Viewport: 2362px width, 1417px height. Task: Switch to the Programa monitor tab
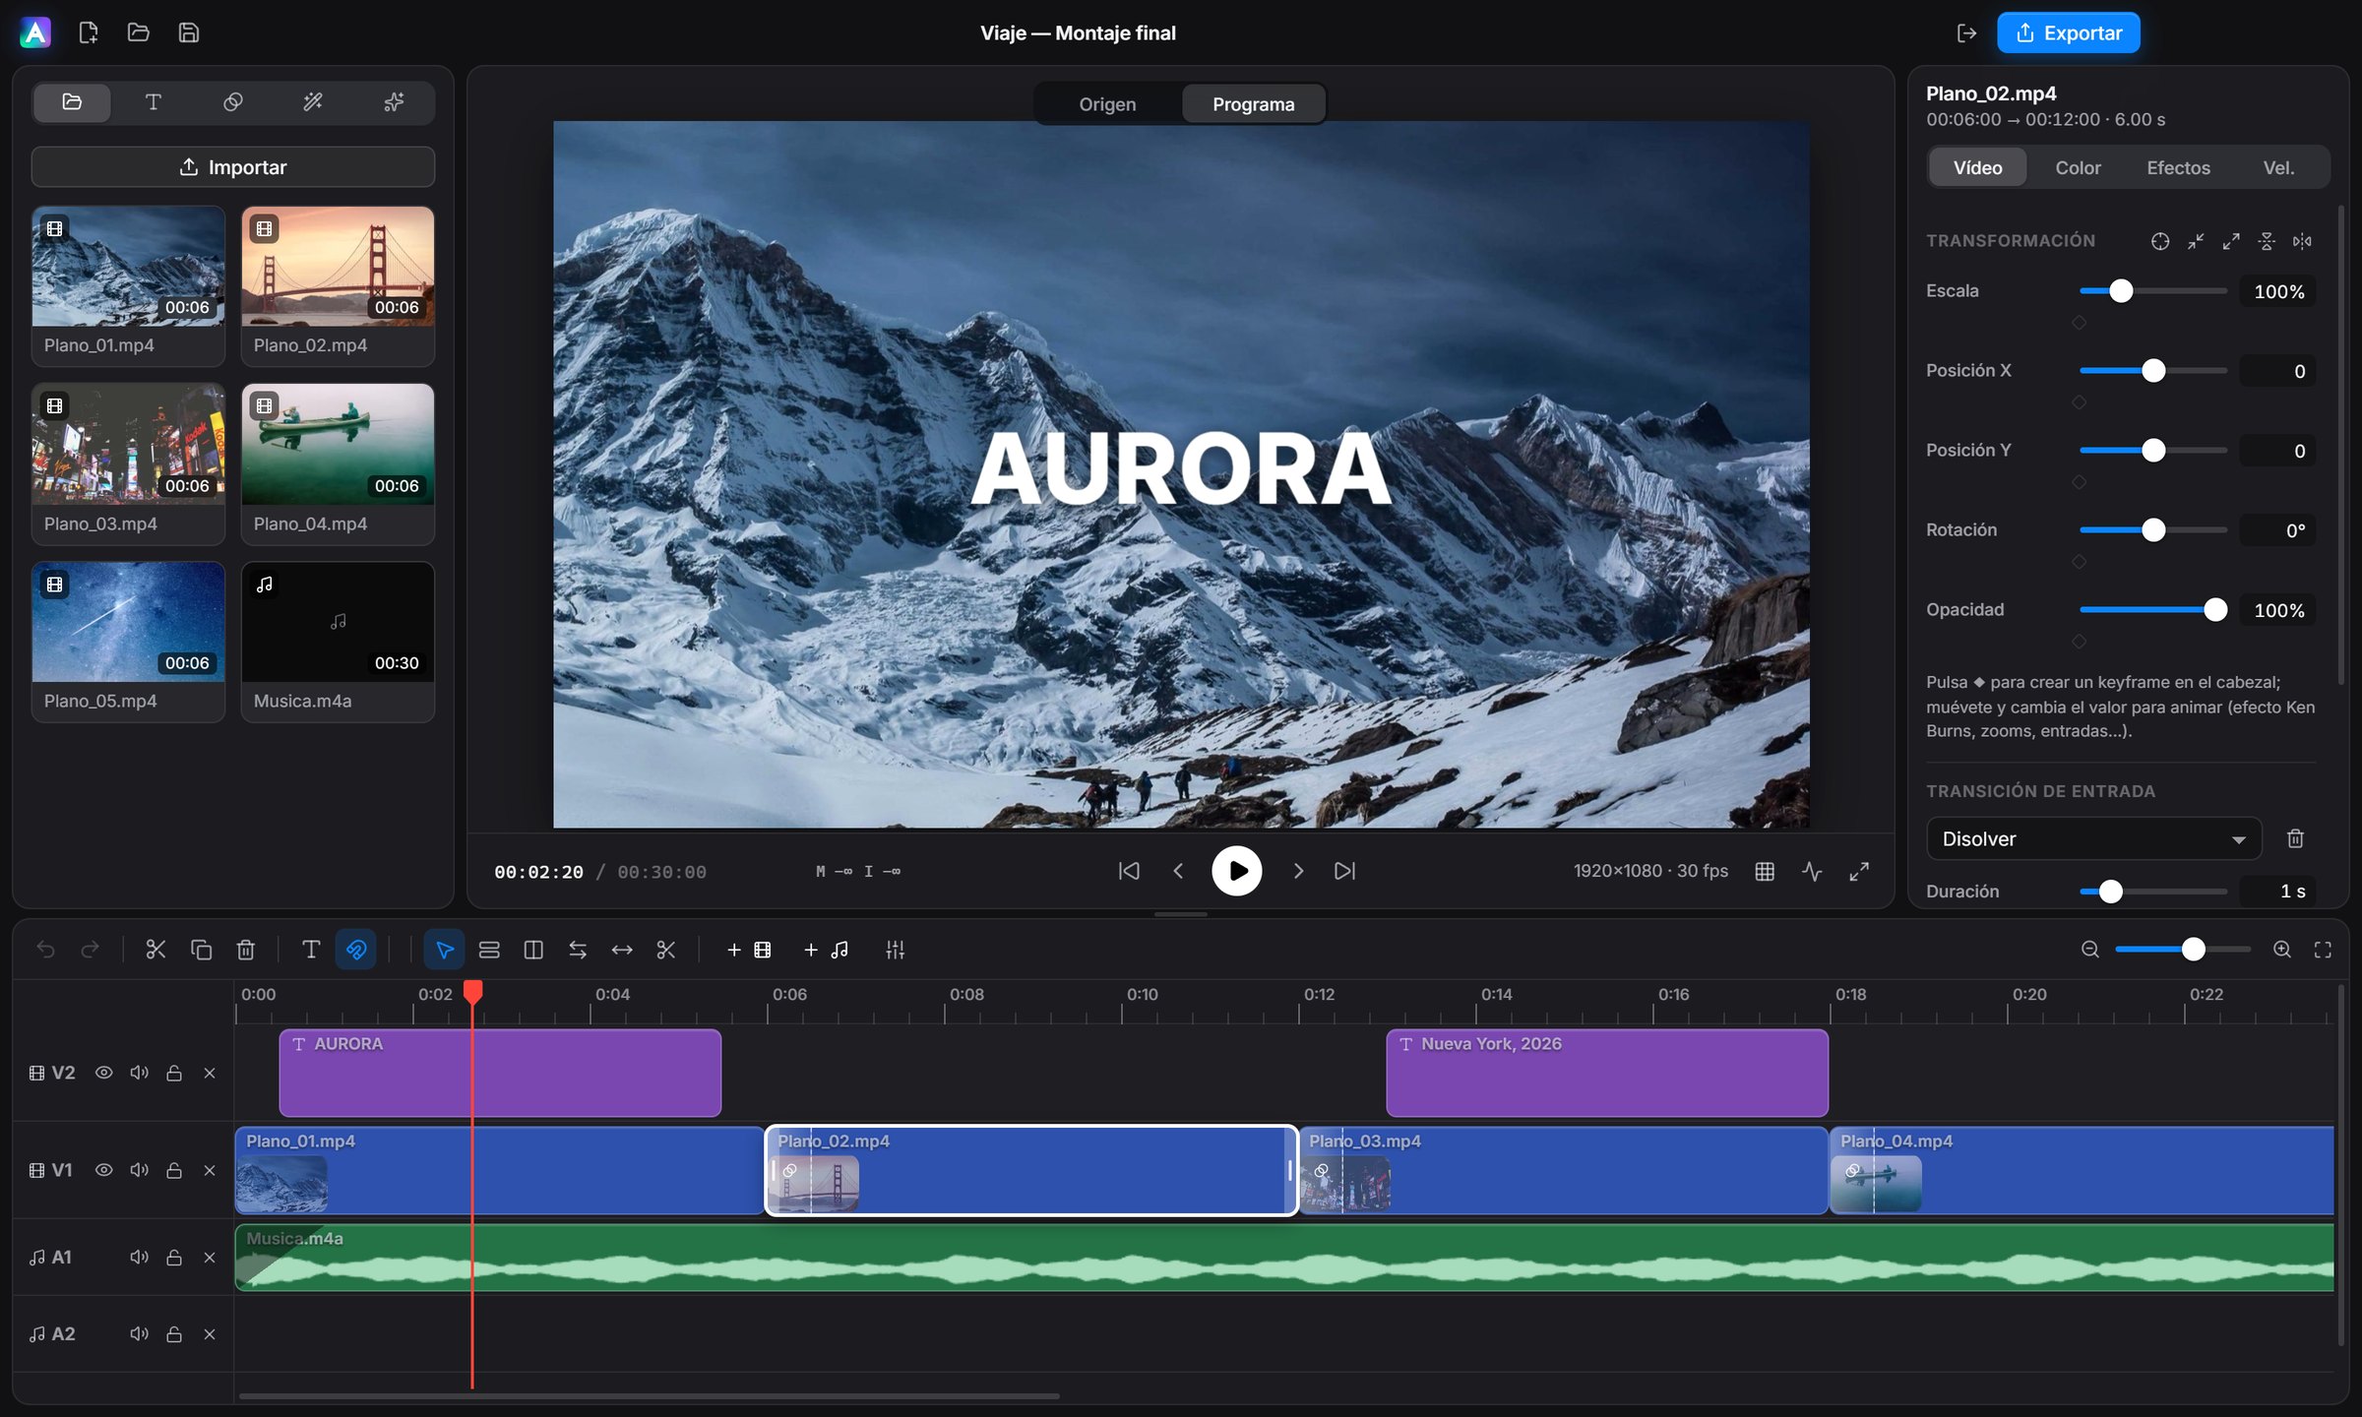tap(1253, 103)
